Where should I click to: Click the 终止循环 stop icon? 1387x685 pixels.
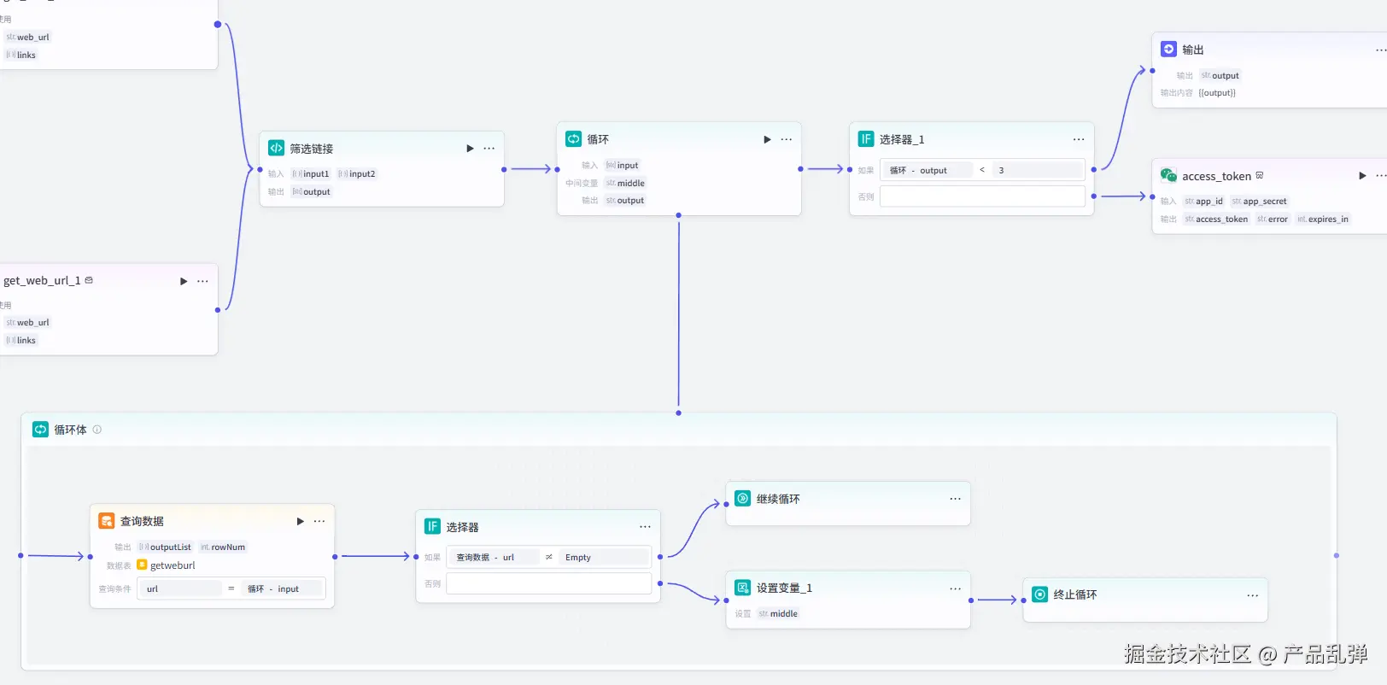(1040, 594)
